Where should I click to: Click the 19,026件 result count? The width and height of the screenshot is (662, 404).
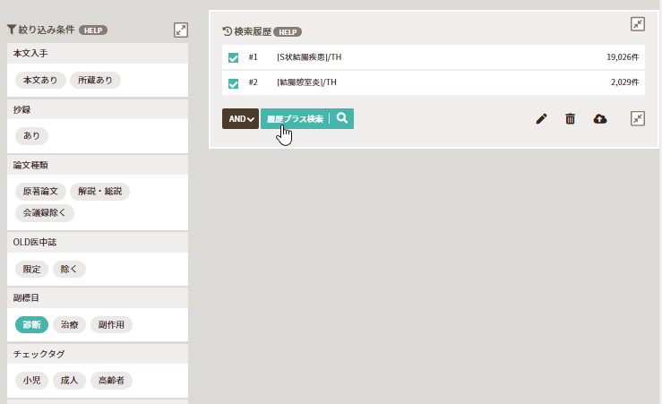pyautogui.click(x=623, y=57)
